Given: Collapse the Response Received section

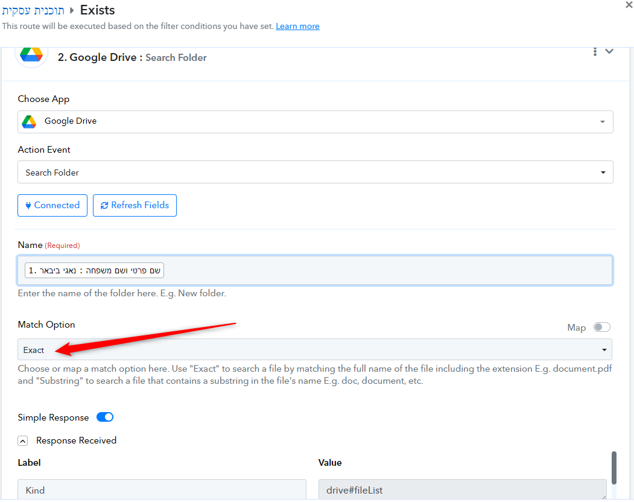Looking at the screenshot, I should [x=23, y=441].
